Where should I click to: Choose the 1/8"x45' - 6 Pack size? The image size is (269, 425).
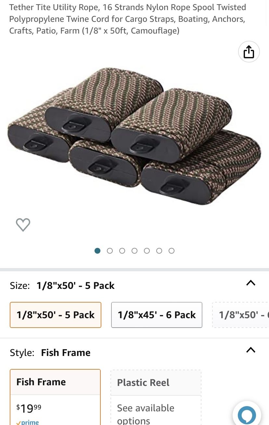pos(157,315)
